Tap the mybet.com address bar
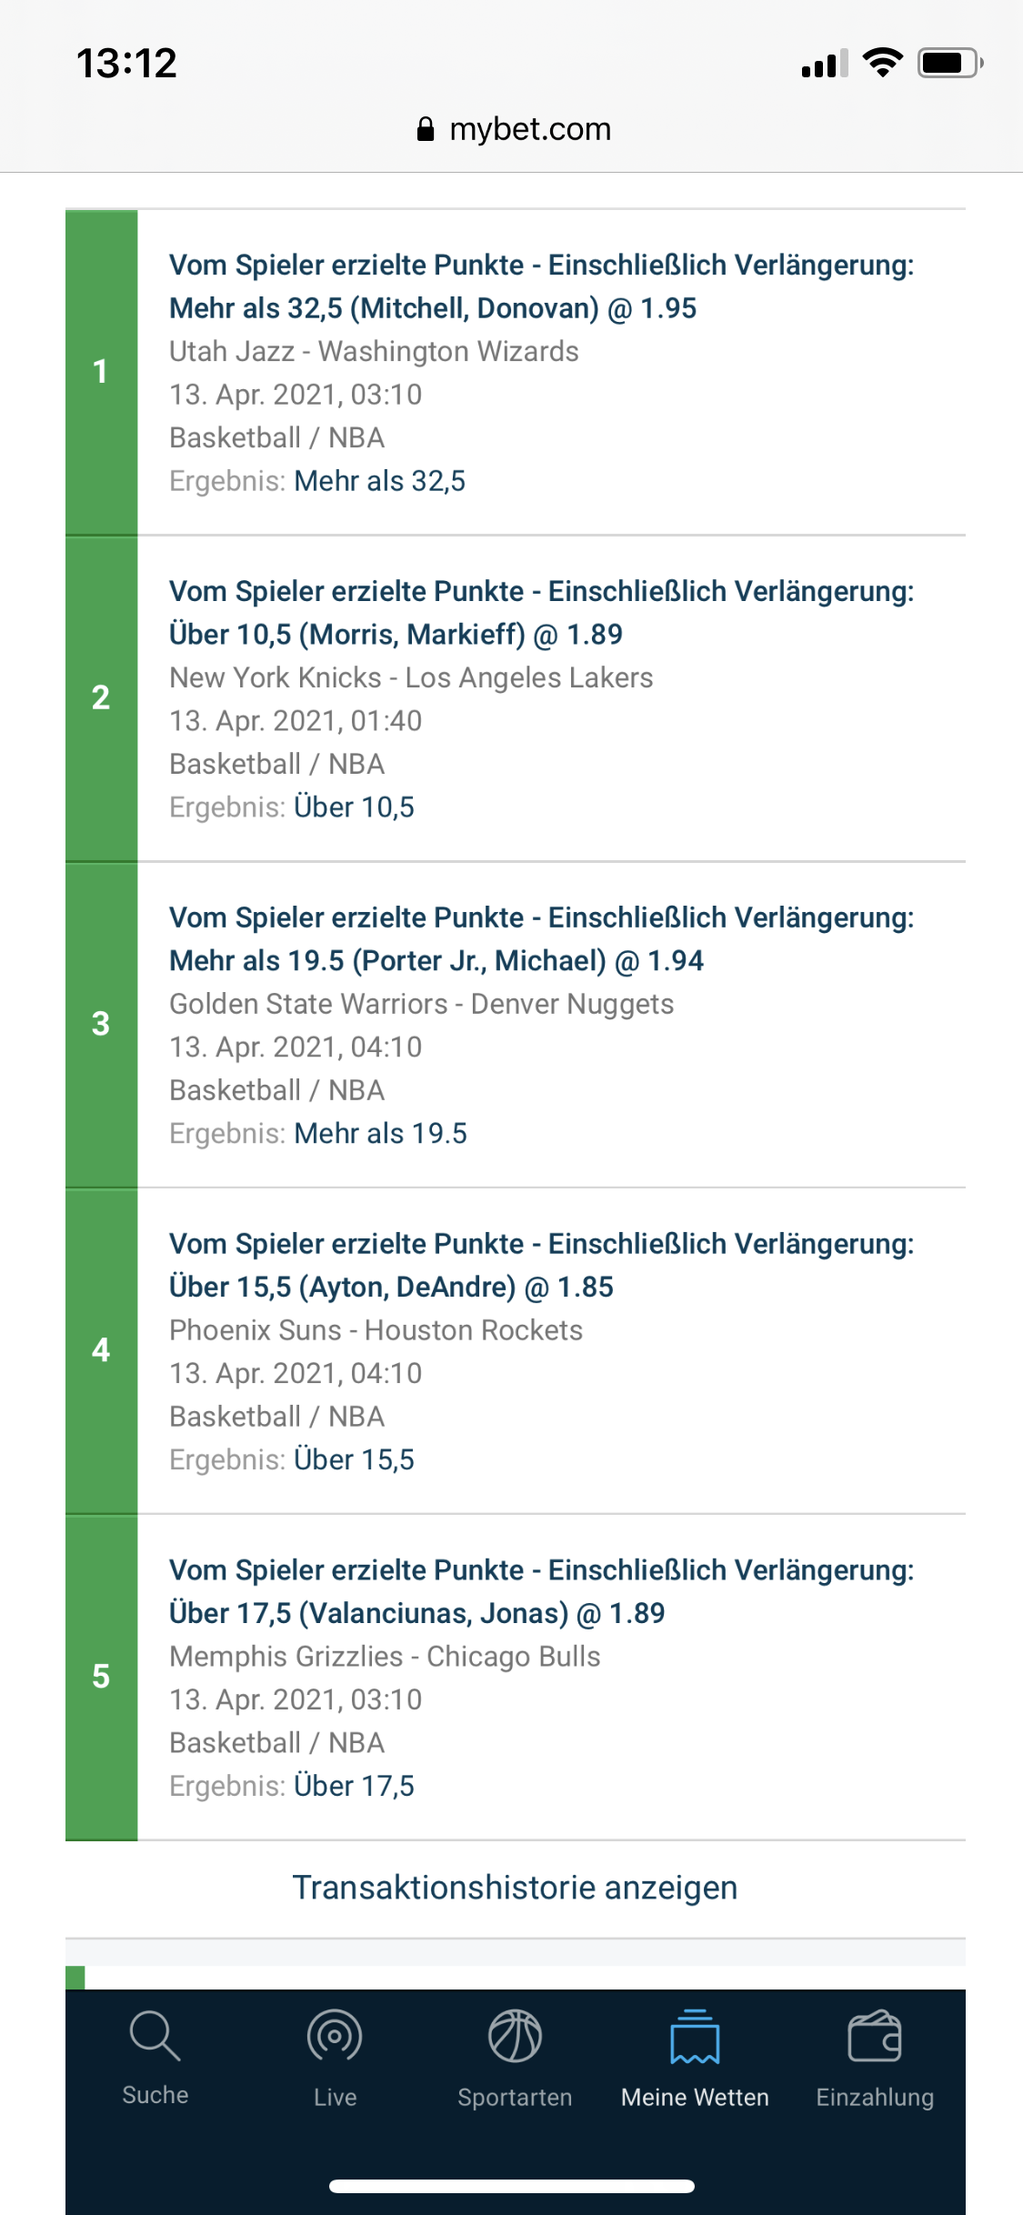Viewport: 1023px width, 2215px height. click(x=530, y=129)
